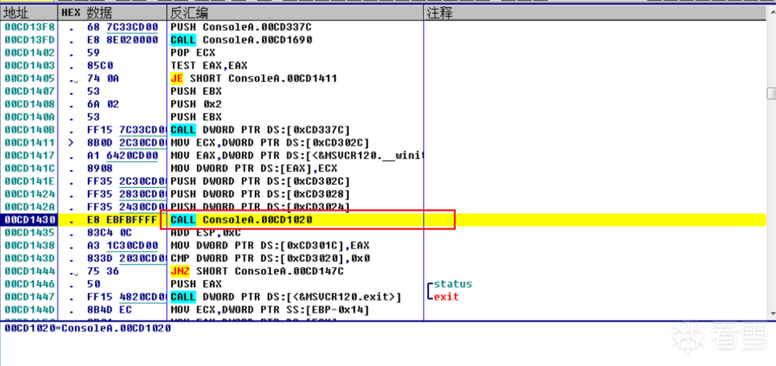Select address 00CD1447
Viewport: 776px width, 366px height.
(x=30, y=297)
